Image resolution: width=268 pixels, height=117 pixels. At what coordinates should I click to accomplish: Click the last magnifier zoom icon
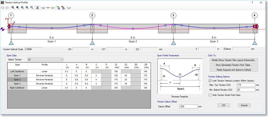point(32,8)
